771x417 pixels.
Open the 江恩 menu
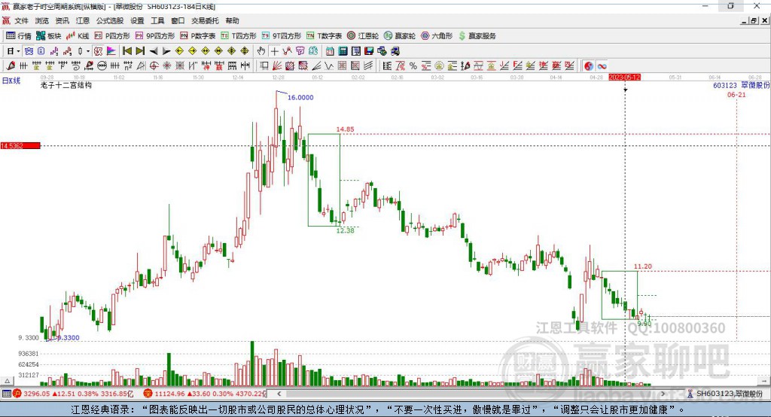[x=83, y=20]
